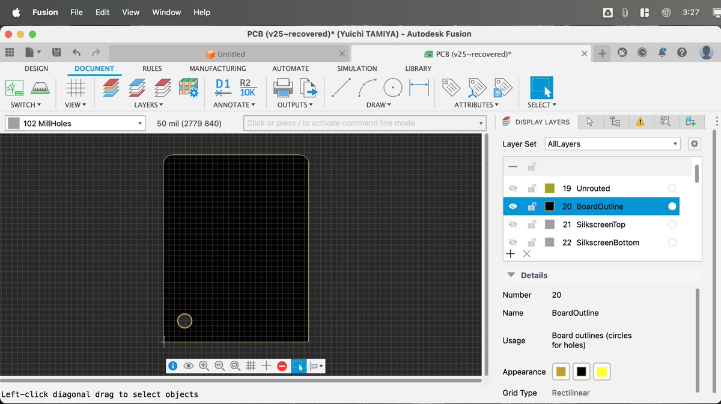Select the R2 10K value tool
This screenshot has width=721, height=404.
248,88
